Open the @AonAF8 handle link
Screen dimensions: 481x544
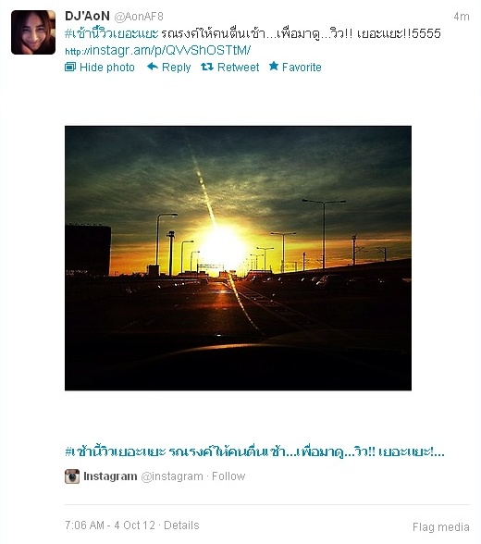pos(139,17)
